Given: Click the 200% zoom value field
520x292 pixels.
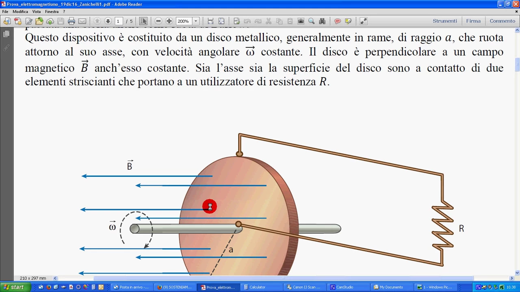Looking at the screenshot, I should tap(184, 21).
